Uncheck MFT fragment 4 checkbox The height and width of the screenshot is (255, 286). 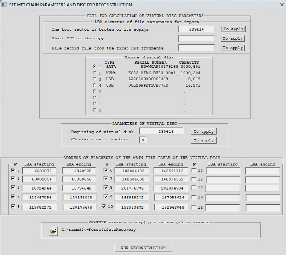[13, 197]
